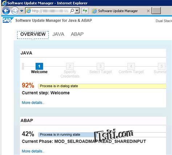The image size is (172, 155).
Task: Select roadmap step 2 Specify Credentials
Action: (70, 71)
